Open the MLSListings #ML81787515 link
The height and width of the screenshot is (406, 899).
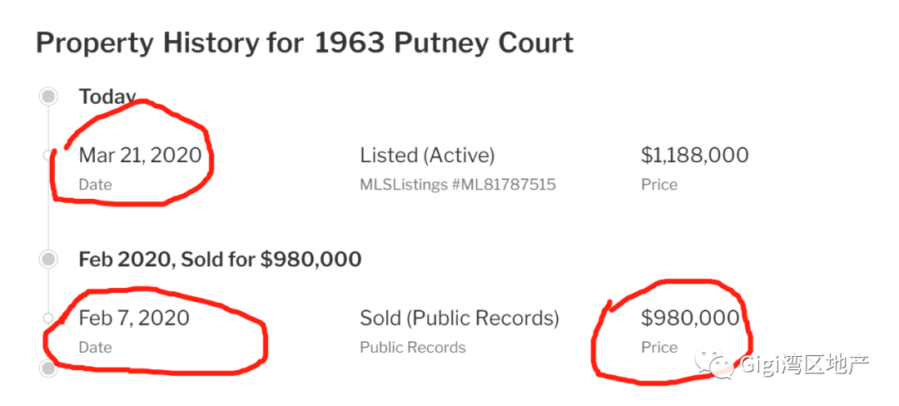tap(457, 185)
